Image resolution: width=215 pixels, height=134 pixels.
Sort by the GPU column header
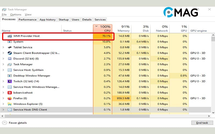179,29
